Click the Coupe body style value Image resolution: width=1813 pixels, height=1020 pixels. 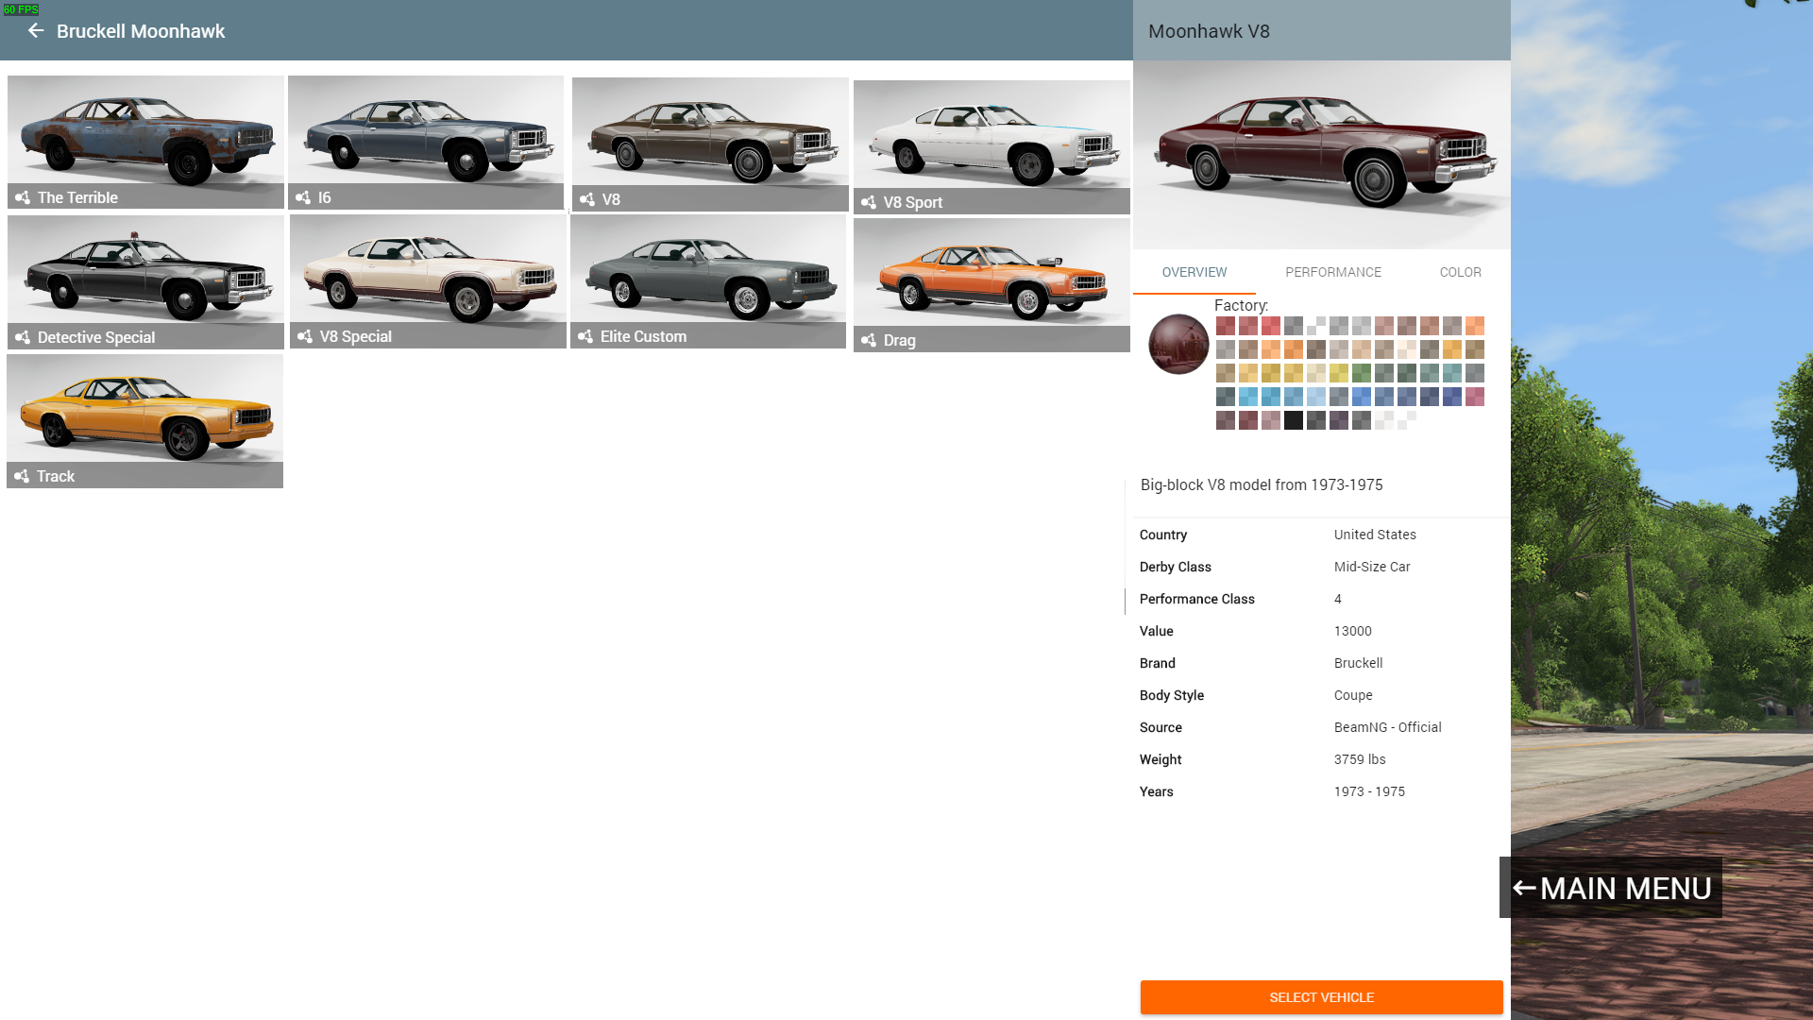coord(1353,695)
